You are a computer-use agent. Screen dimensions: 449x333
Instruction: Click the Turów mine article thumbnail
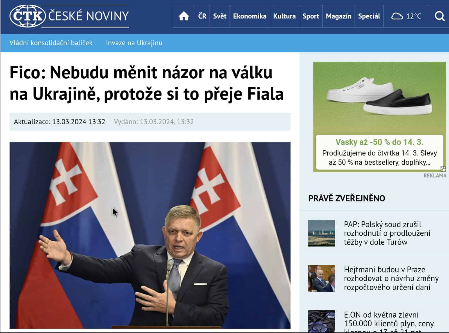(x=322, y=233)
